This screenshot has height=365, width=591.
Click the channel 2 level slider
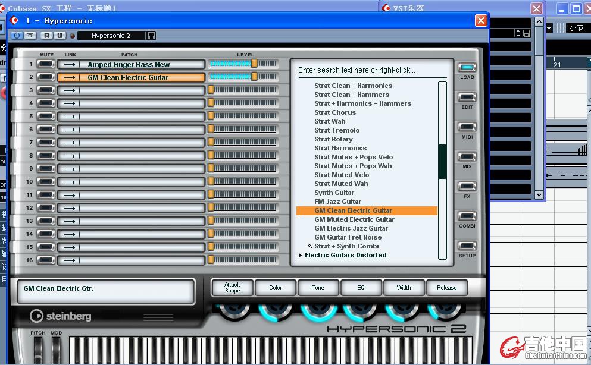[243, 77]
